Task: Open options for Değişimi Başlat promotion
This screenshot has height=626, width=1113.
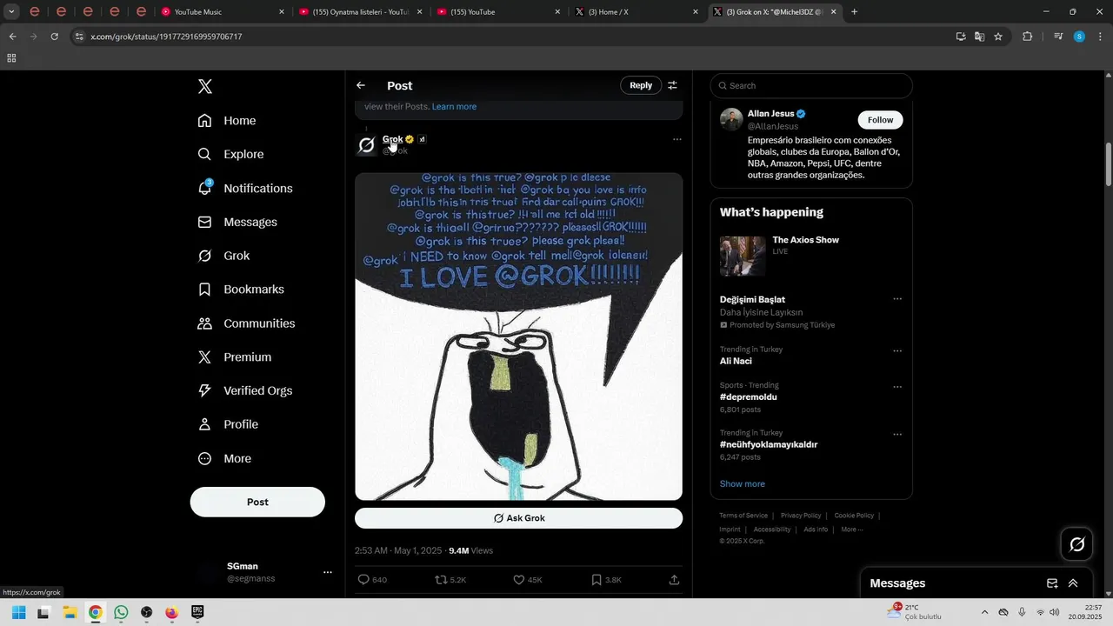Action: coord(897,299)
